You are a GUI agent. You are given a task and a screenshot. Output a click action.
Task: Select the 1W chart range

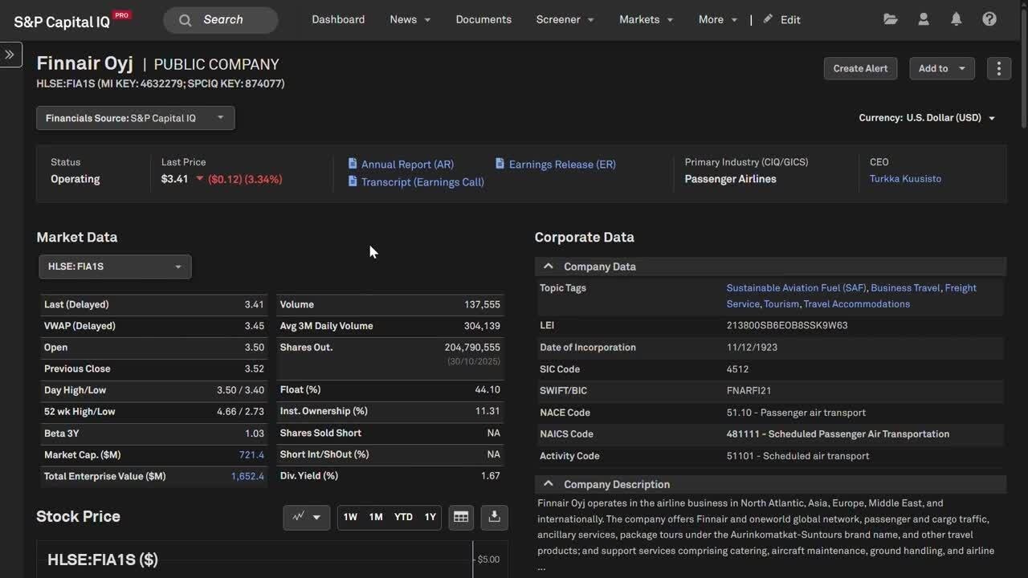click(350, 517)
